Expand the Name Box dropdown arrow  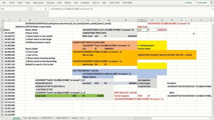pos(27,9)
